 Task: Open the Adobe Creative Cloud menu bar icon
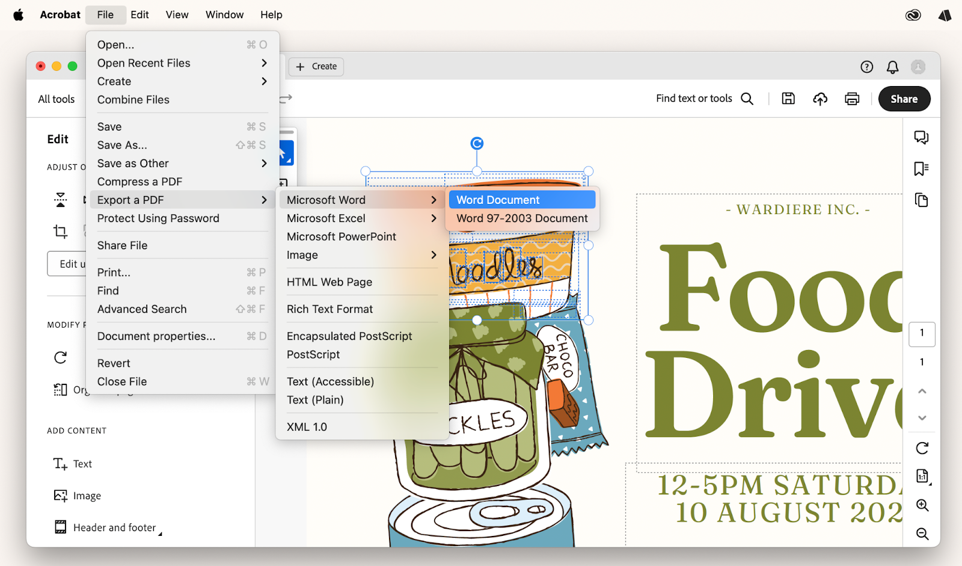pyautogui.click(x=913, y=14)
